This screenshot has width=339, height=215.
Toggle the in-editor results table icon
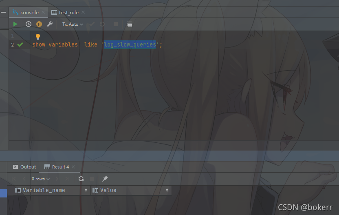[x=129, y=24]
